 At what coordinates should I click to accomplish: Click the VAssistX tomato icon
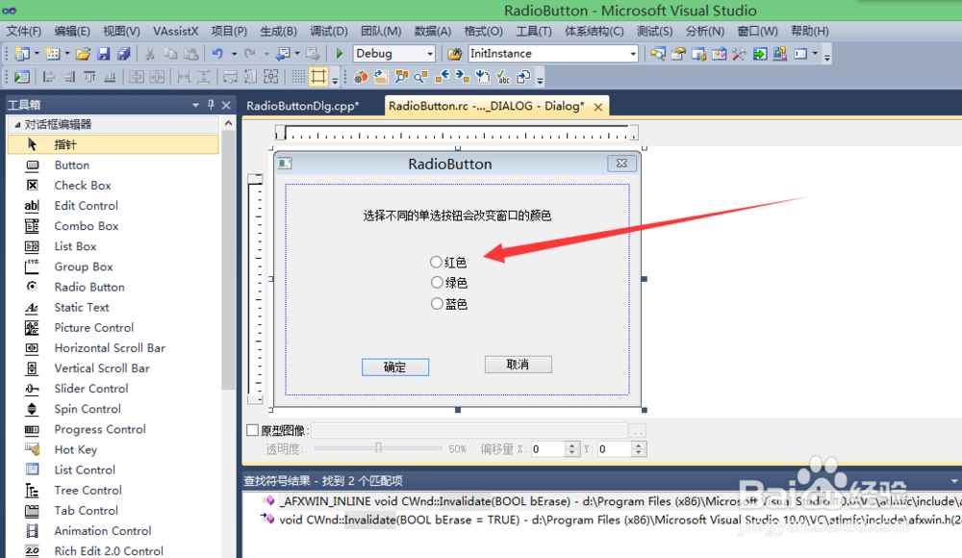(x=362, y=77)
